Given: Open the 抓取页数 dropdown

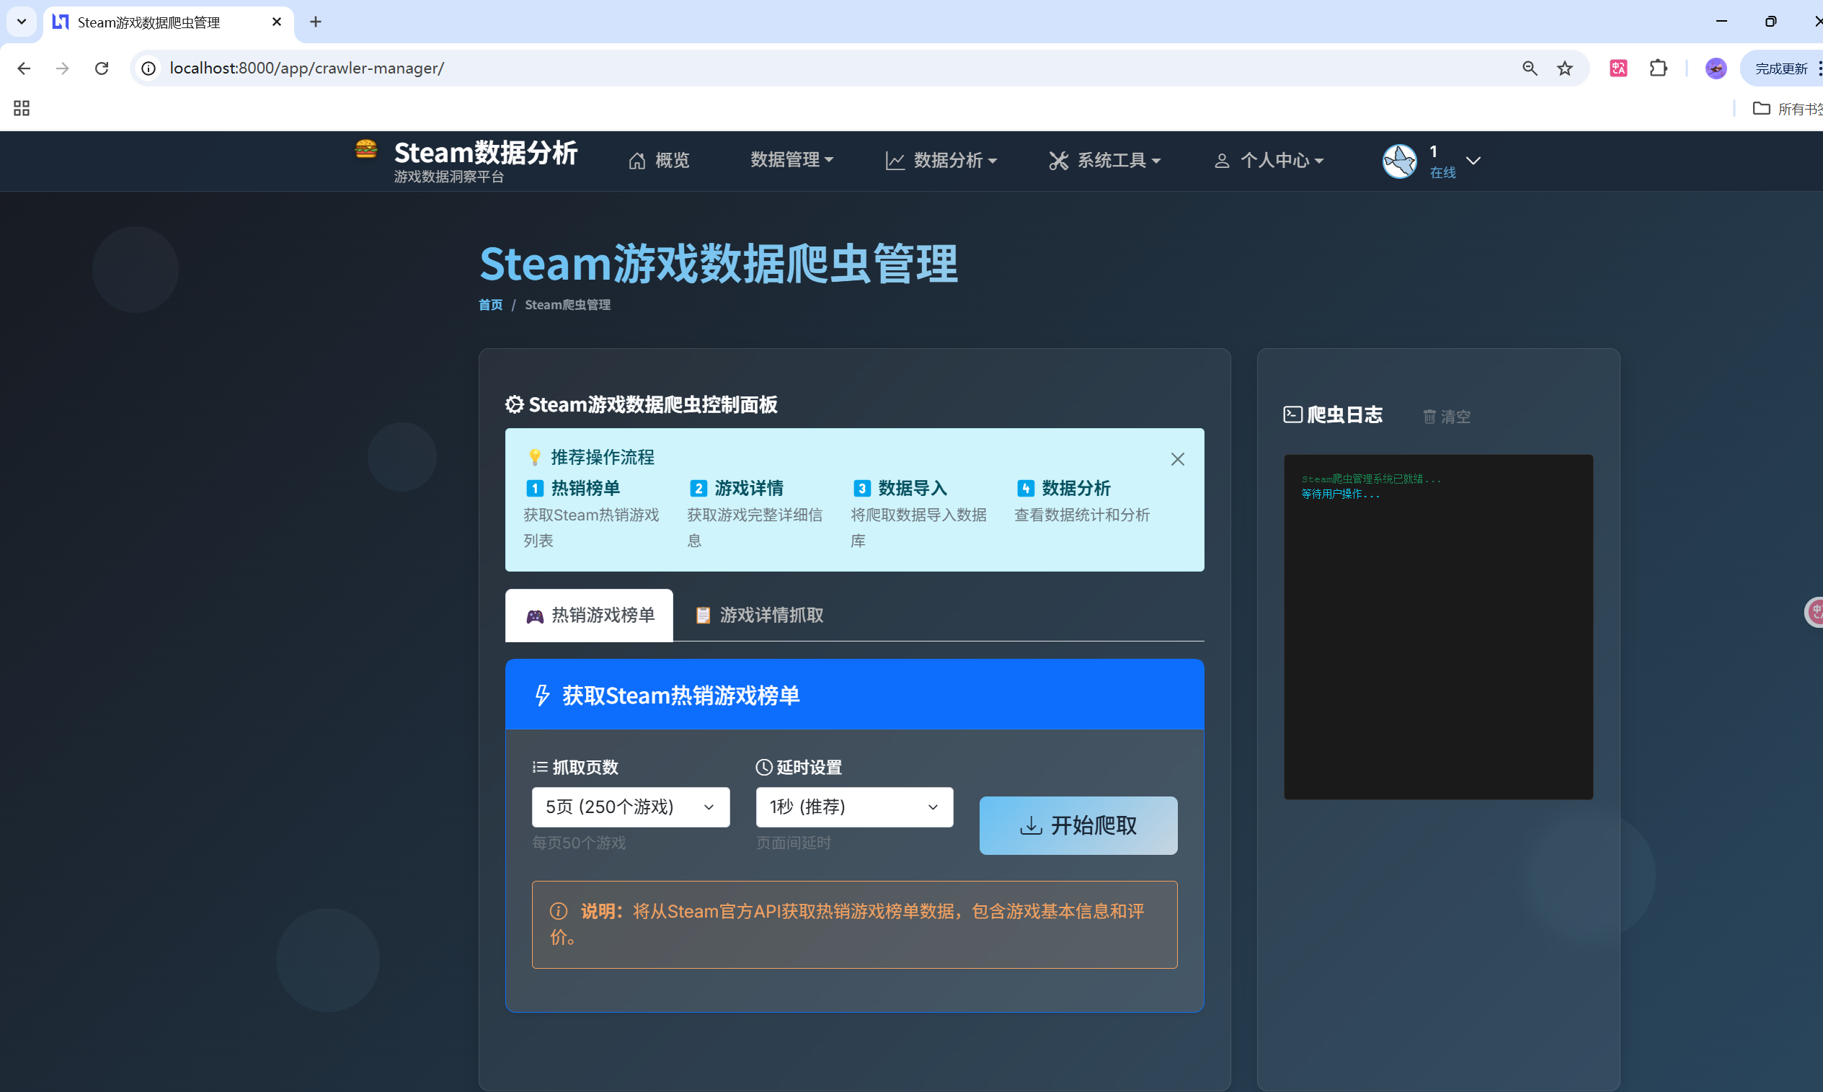Looking at the screenshot, I should pyautogui.click(x=631, y=807).
